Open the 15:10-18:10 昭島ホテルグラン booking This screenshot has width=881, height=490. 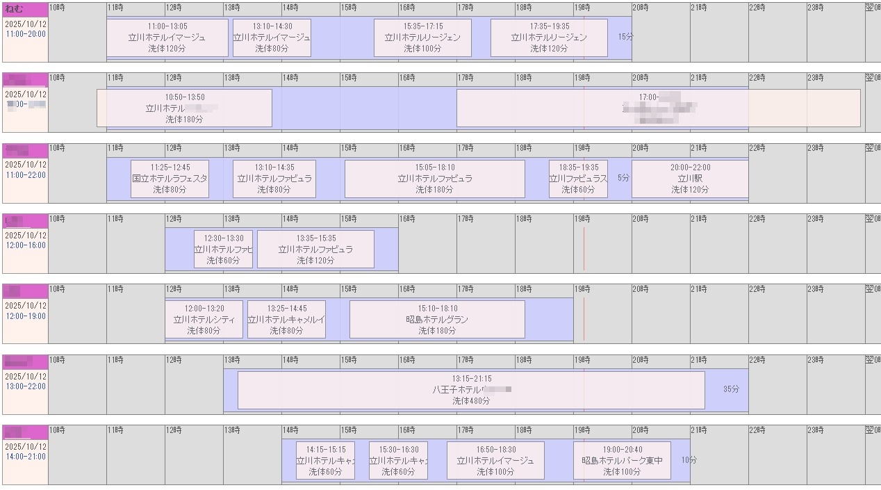click(x=437, y=320)
